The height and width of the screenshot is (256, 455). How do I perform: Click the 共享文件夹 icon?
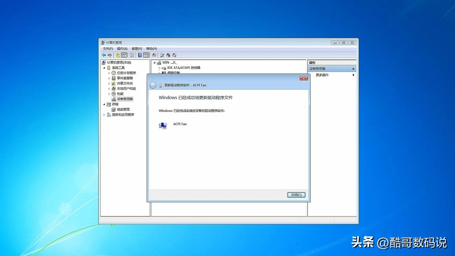pos(114,83)
